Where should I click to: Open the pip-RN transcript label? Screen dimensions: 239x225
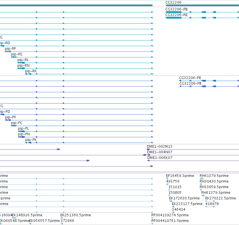(x=24, y=66)
